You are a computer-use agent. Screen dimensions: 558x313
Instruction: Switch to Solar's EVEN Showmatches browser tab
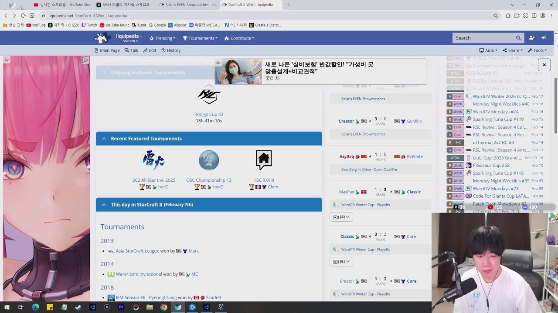[x=187, y=5]
